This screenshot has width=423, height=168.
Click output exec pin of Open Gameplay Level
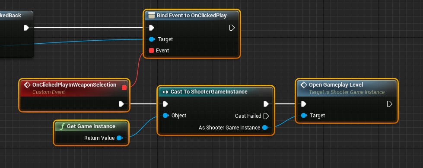tap(390, 104)
